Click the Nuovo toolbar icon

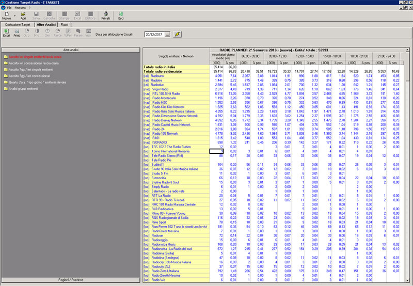coord(7,14)
